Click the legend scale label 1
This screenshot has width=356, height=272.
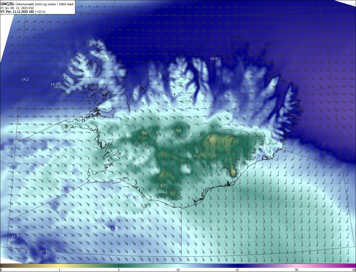click(60, 270)
